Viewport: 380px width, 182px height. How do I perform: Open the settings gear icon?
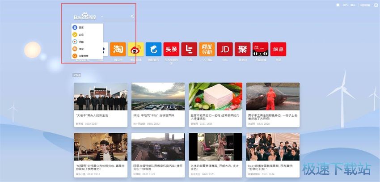point(376,5)
